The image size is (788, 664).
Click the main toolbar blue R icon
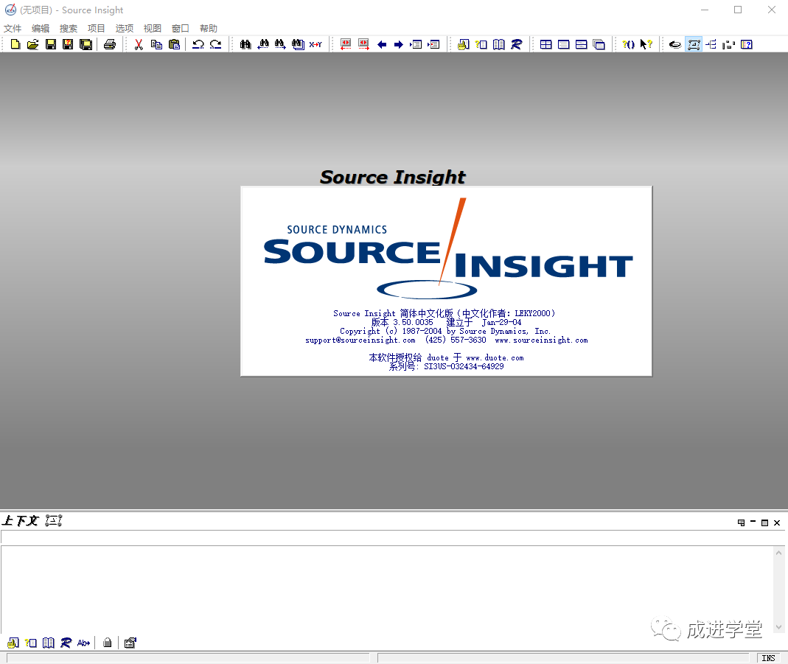tap(516, 44)
